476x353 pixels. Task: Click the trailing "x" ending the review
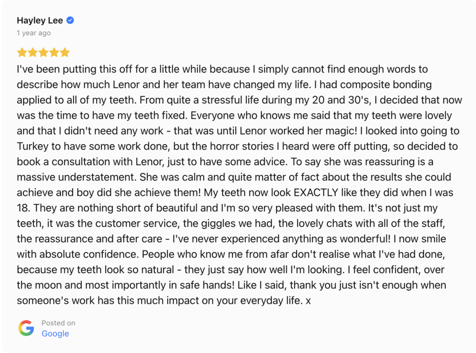(308, 301)
